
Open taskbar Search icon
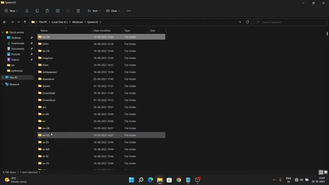[x=141, y=180]
